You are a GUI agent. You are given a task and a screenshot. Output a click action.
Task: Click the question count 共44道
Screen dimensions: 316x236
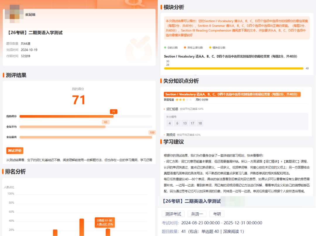tap(25, 44)
